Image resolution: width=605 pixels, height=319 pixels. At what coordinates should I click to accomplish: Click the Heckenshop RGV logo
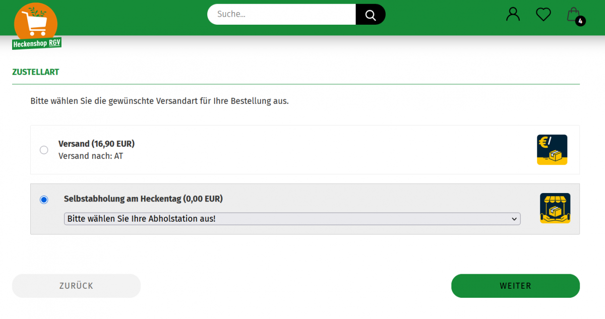pos(36,26)
